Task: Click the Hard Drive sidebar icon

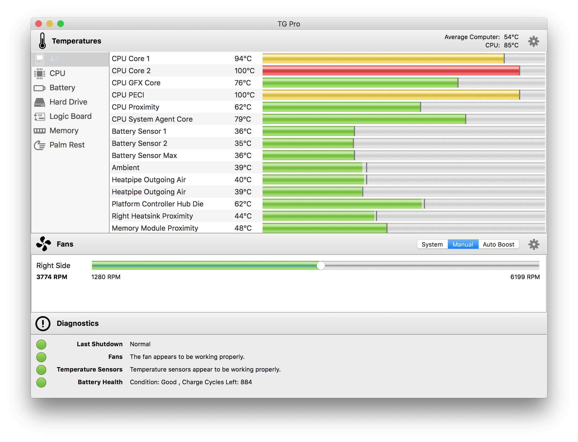Action: [x=40, y=102]
